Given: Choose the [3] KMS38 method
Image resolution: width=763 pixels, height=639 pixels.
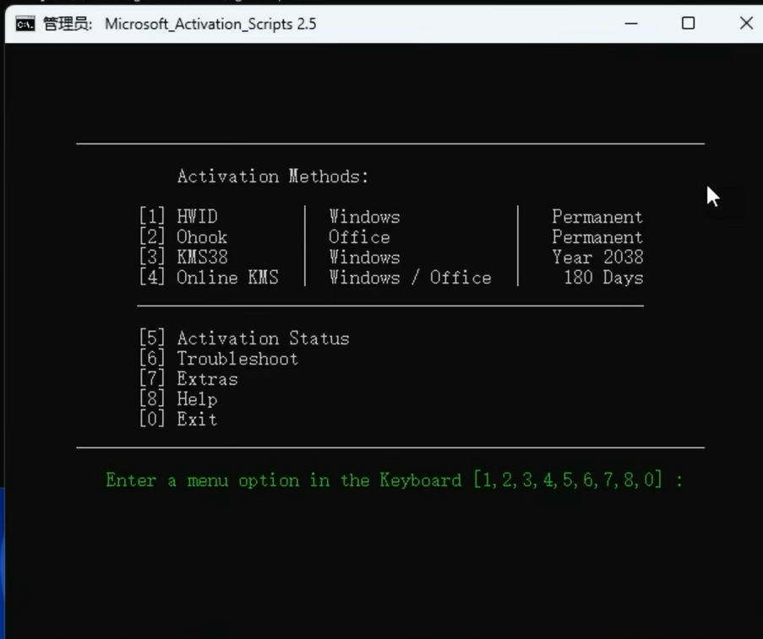Looking at the screenshot, I should point(183,257).
